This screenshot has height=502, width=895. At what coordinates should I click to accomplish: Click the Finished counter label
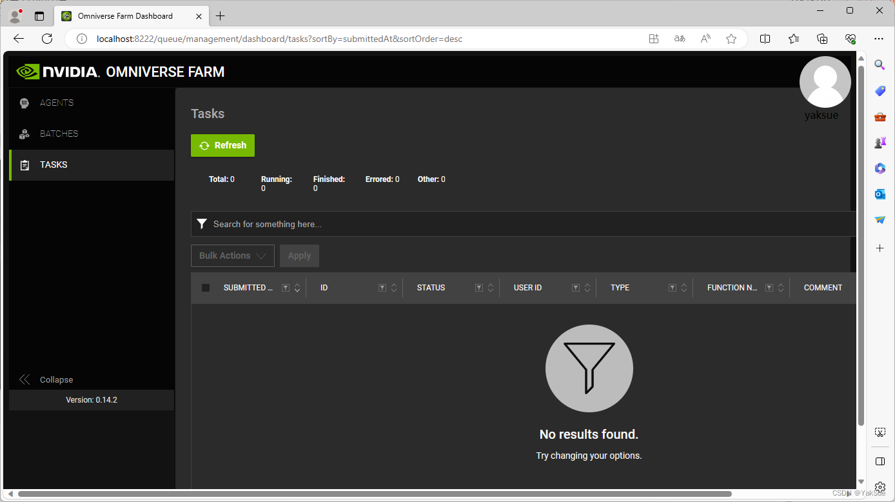pos(329,179)
